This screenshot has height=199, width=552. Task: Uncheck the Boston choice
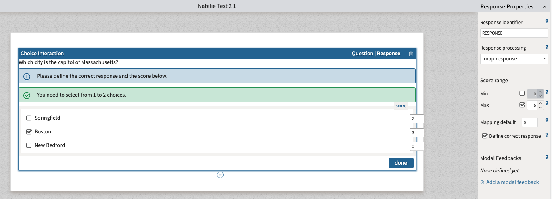[29, 132]
